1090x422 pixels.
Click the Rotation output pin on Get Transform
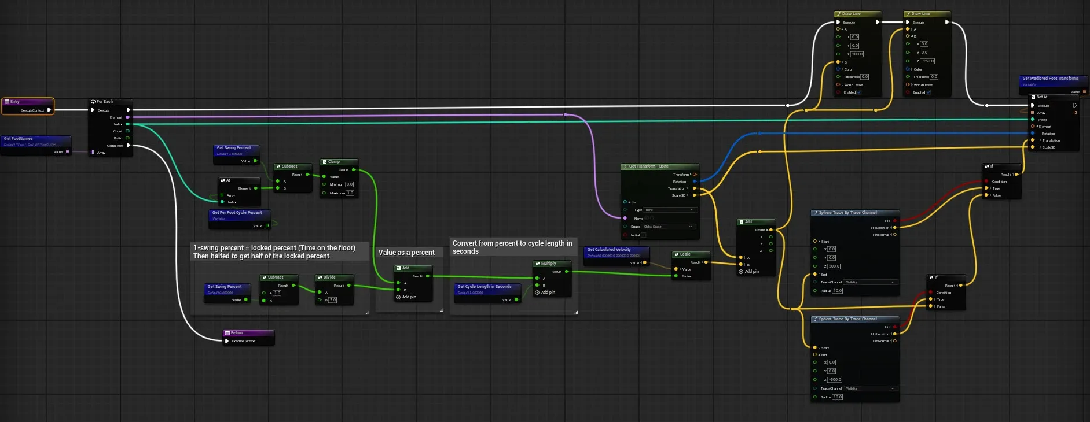[x=695, y=182]
